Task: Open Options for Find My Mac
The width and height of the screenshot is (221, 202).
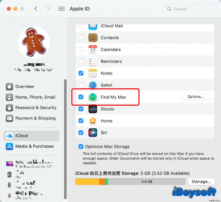Action: [196, 97]
